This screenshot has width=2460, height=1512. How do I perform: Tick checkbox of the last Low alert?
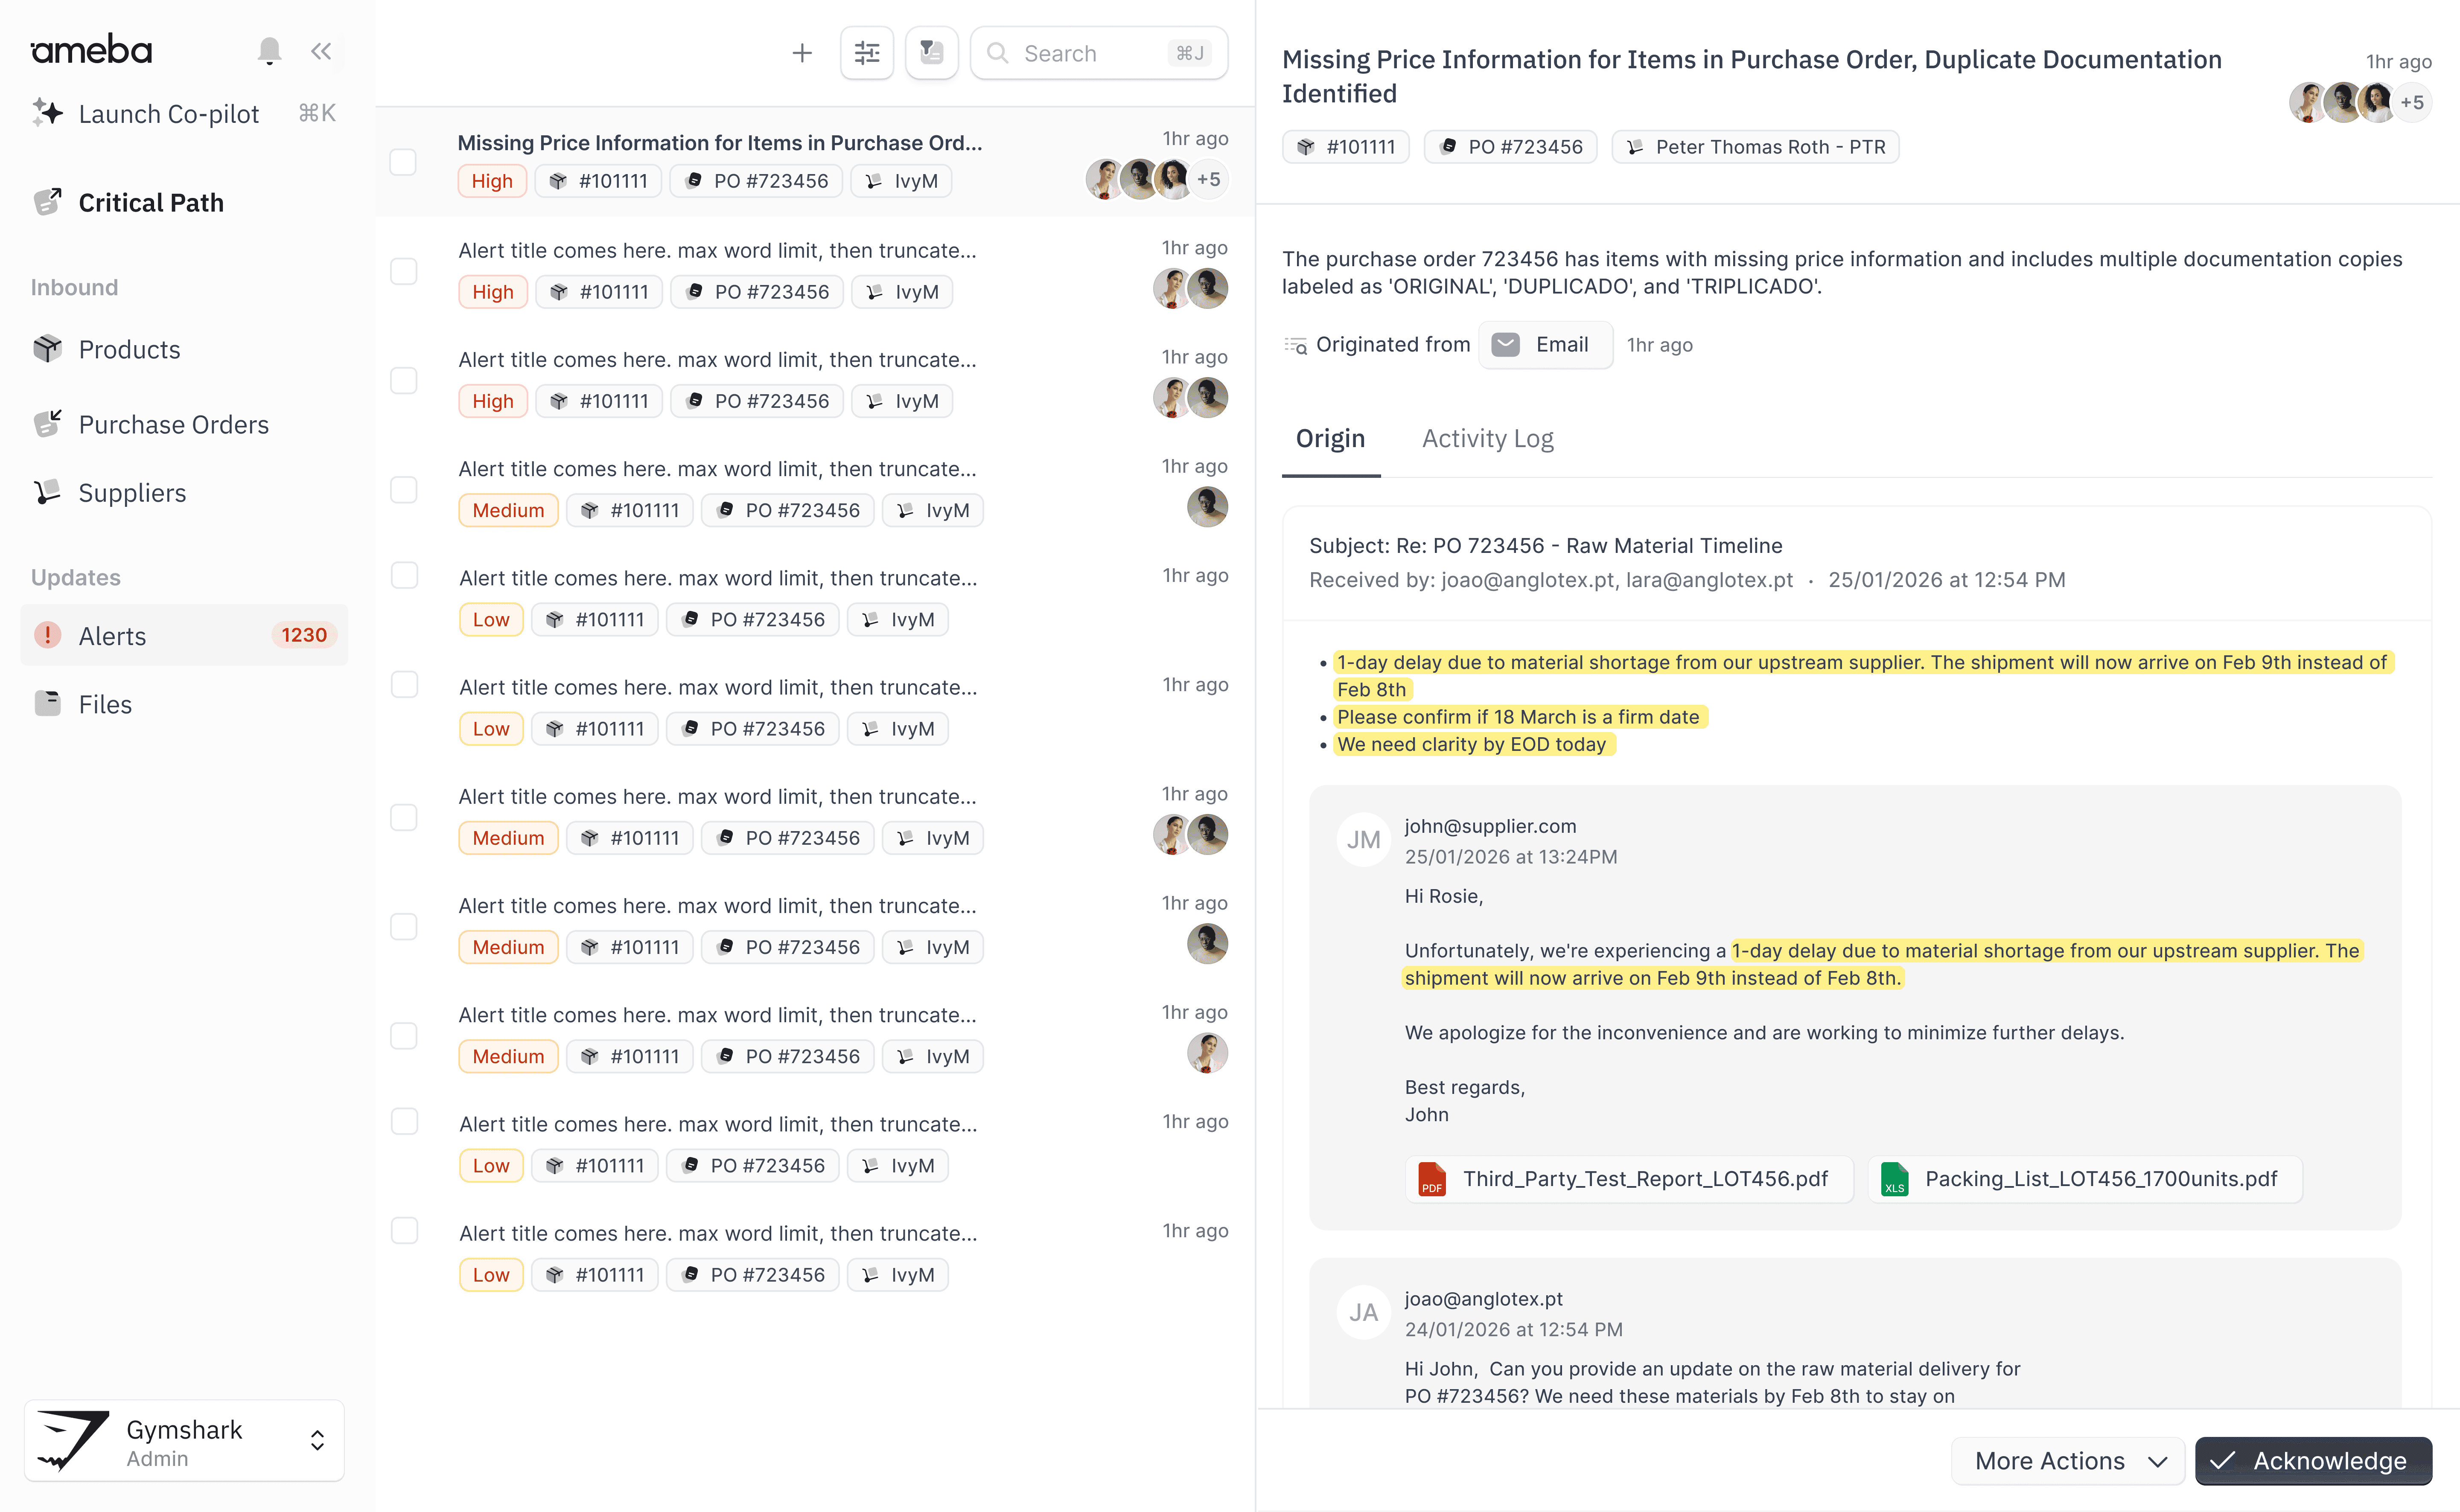point(403,1231)
